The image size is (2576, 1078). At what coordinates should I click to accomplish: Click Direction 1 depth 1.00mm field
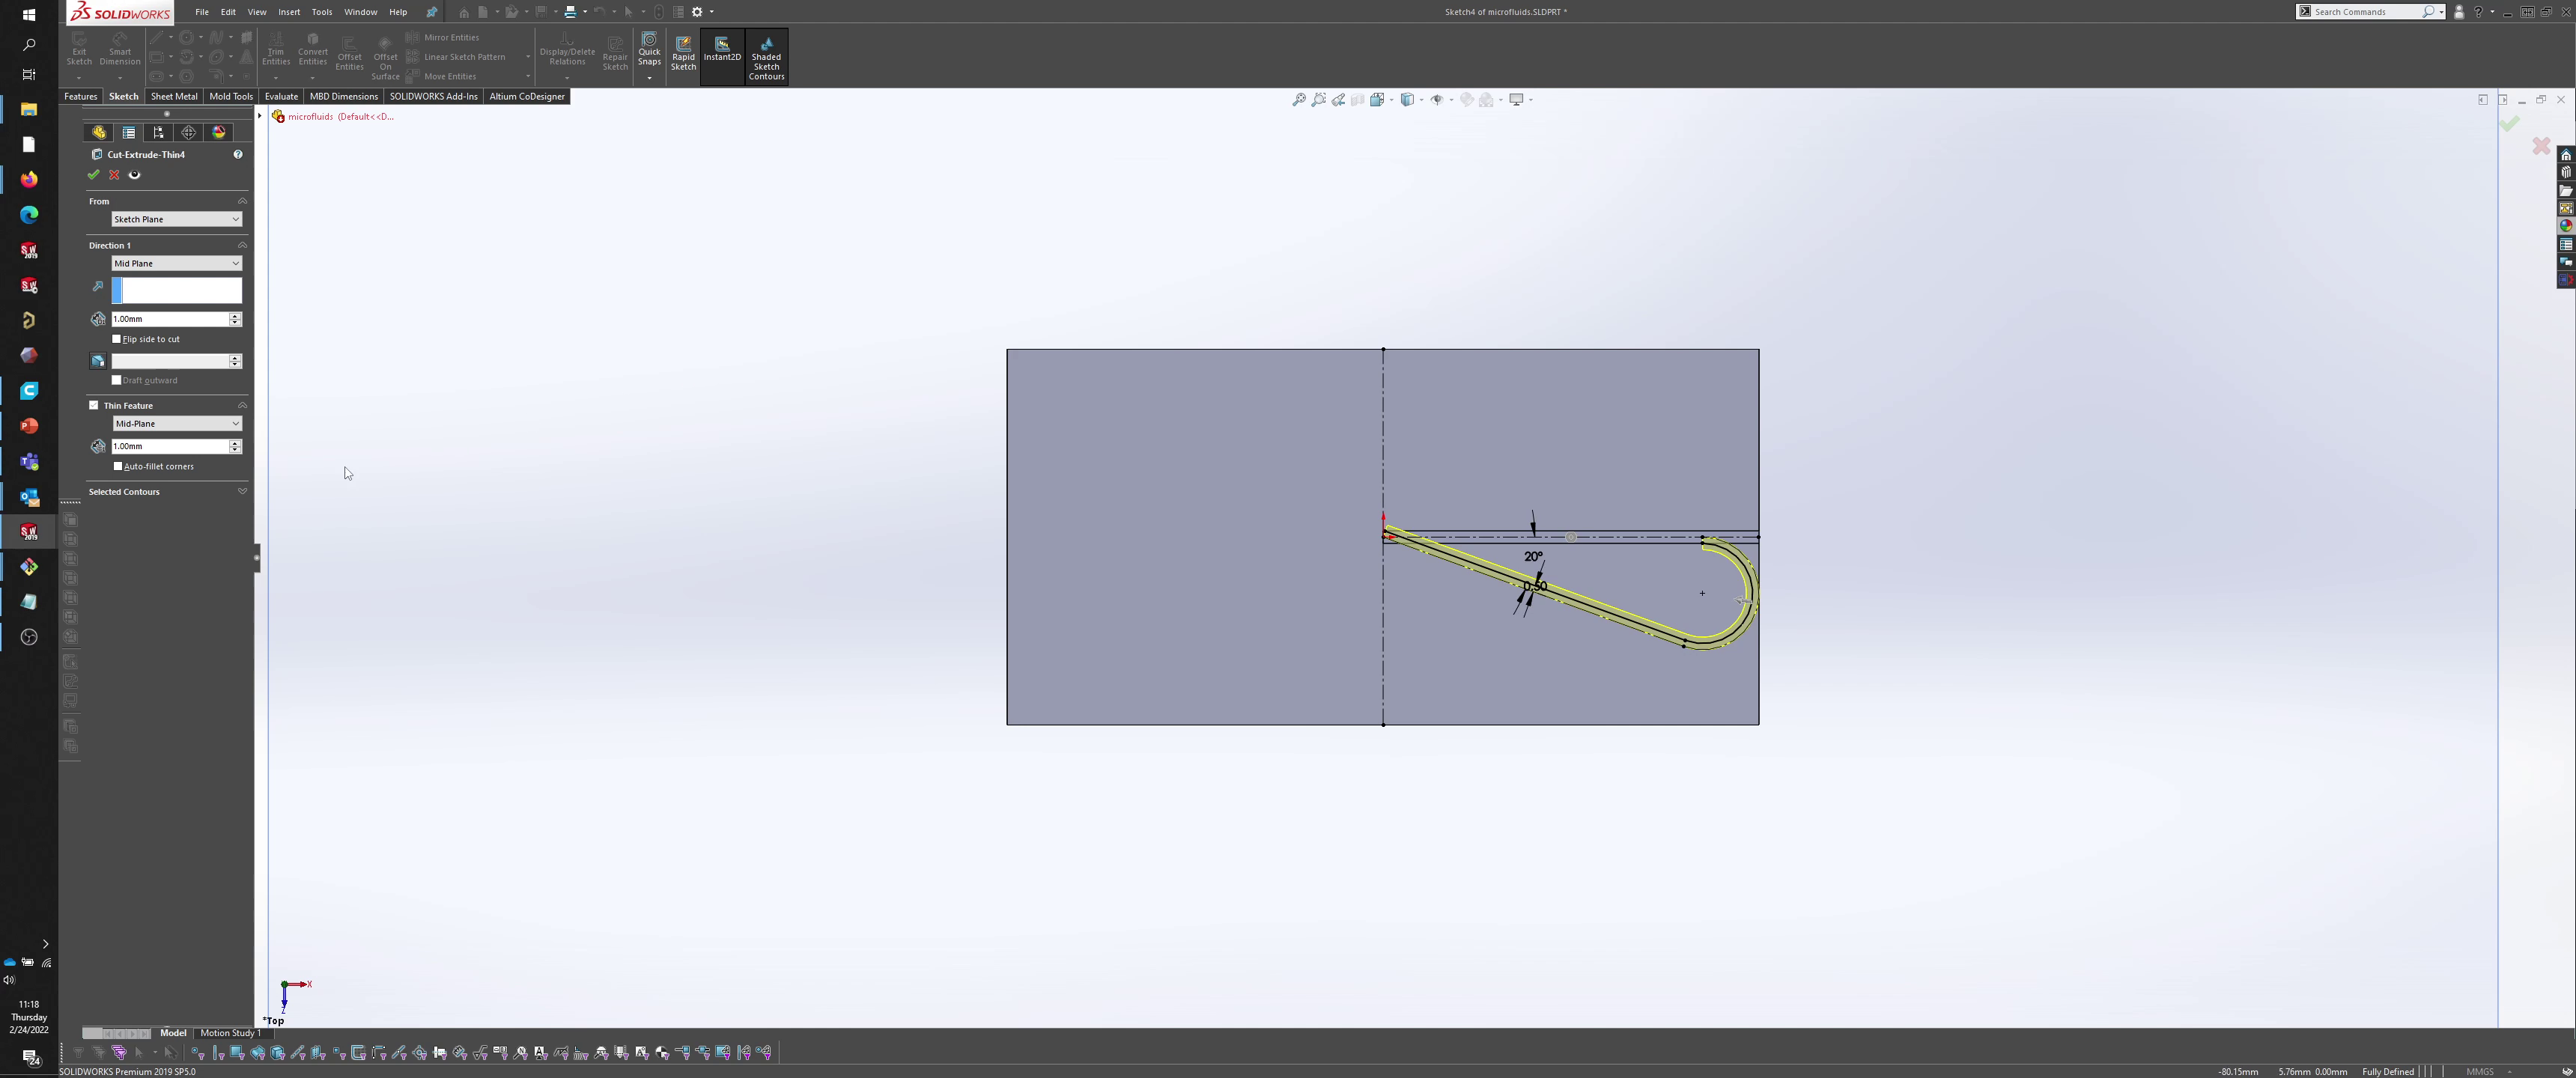click(170, 319)
